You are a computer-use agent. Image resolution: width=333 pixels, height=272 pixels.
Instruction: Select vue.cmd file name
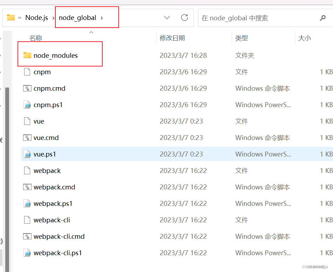coord(46,138)
